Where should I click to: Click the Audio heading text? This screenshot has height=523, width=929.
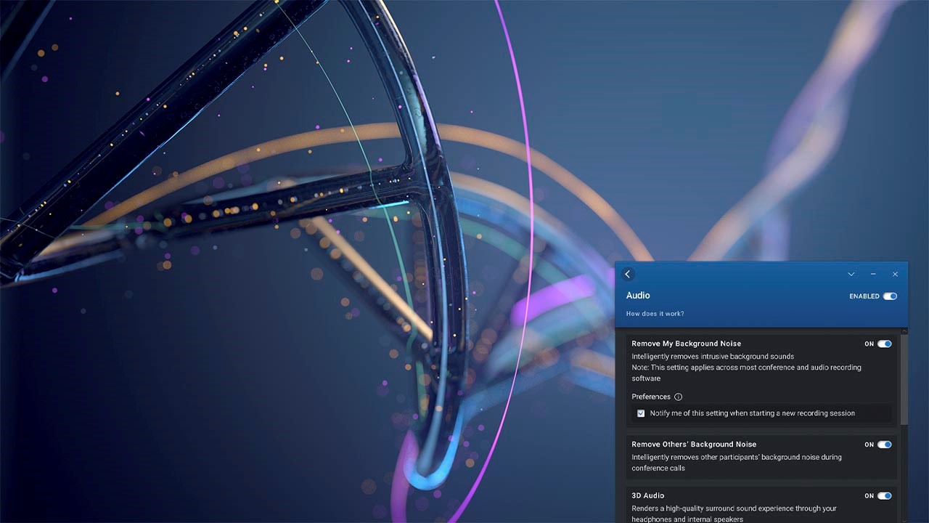[638, 296]
